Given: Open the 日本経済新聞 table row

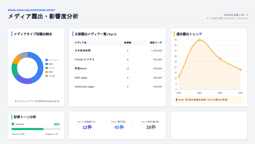Looking at the screenshot, I should (x=117, y=51).
